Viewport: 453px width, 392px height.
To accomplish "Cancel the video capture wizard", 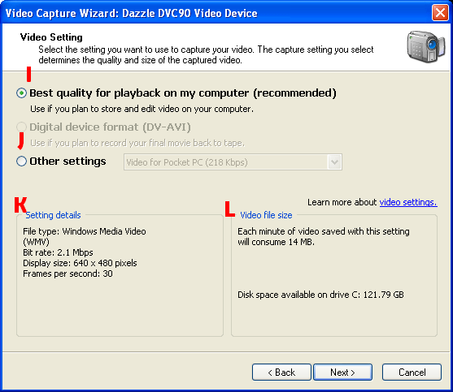I will (412, 372).
